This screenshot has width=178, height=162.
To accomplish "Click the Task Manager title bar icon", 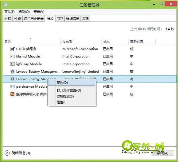I will point(5,5).
